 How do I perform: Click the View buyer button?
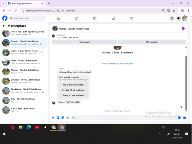point(84,42)
